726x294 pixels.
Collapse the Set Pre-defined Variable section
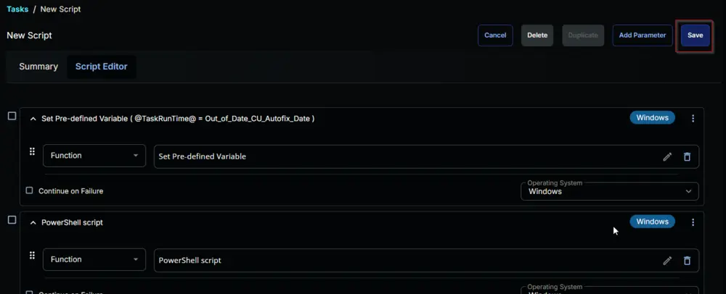tap(33, 119)
